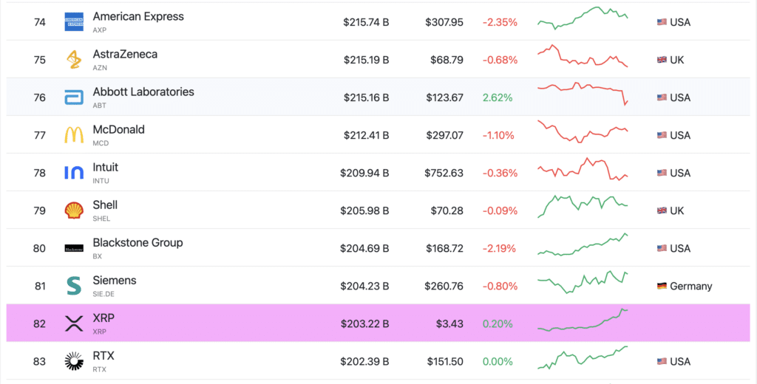The width and height of the screenshot is (757, 384).
Task: Click the UK flag in Shell row
Action: tap(662, 210)
